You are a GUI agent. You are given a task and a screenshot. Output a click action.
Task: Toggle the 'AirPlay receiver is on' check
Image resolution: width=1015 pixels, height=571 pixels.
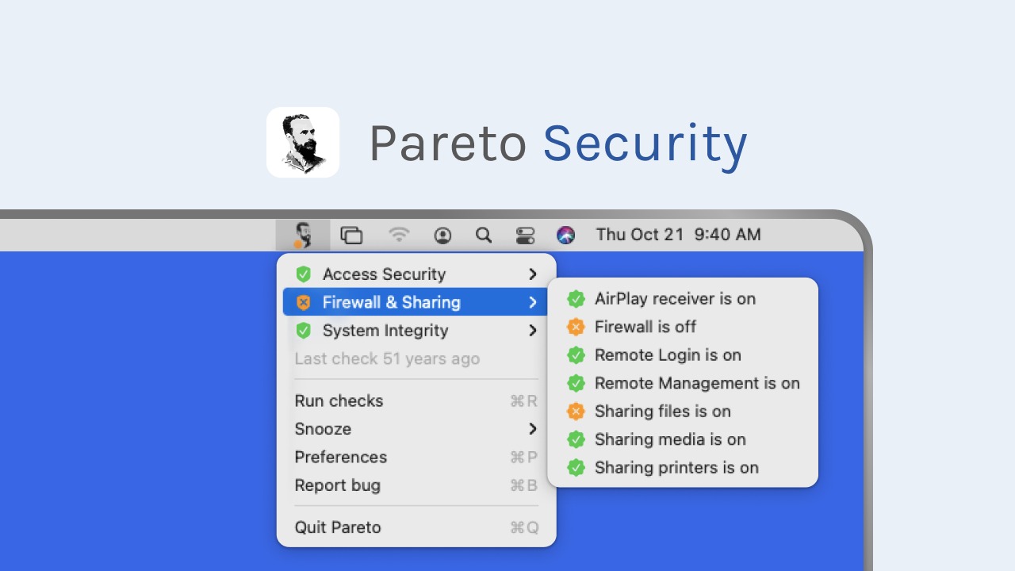click(674, 299)
